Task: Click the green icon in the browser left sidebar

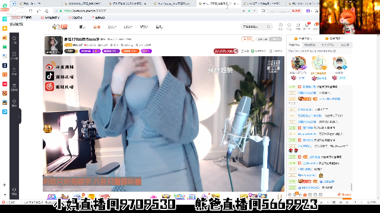Action: [5, 47]
